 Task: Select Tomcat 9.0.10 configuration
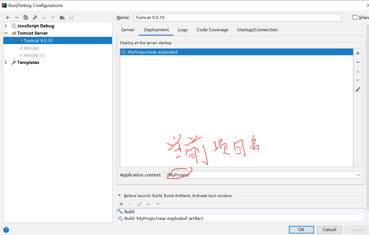tap(58, 40)
